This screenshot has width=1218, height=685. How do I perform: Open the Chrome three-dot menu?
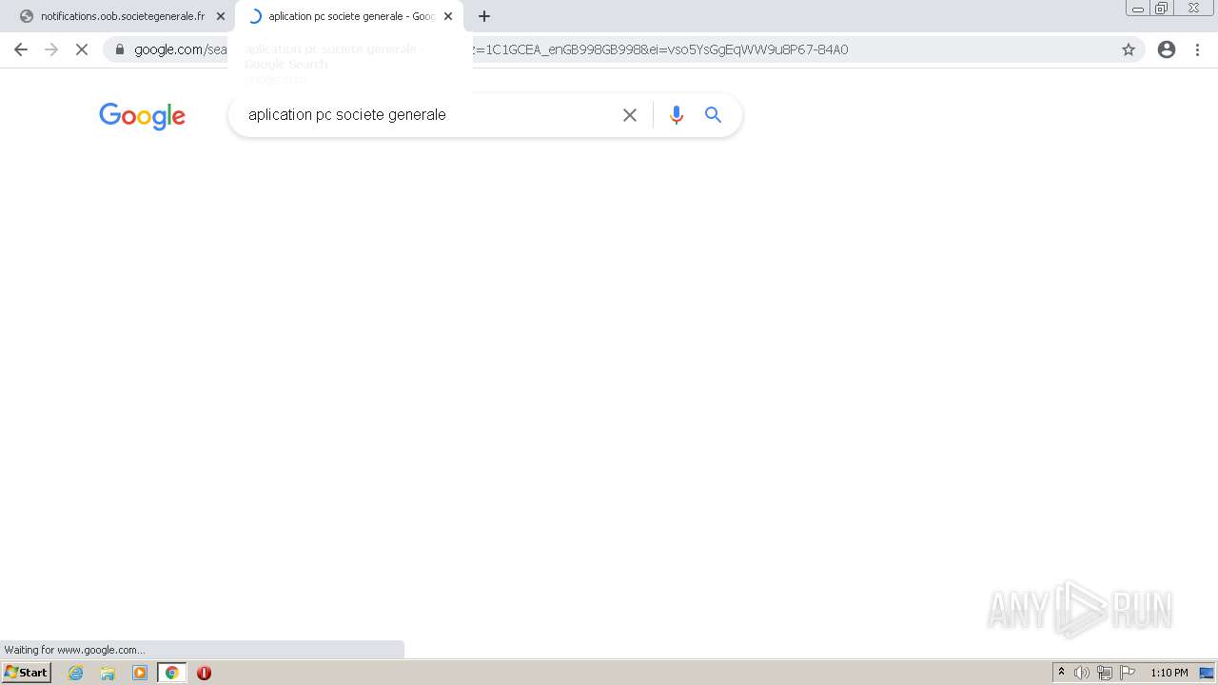pos(1197,49)
